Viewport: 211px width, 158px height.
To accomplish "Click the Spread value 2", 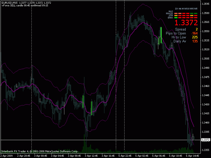I will click(x=196, y=29).
